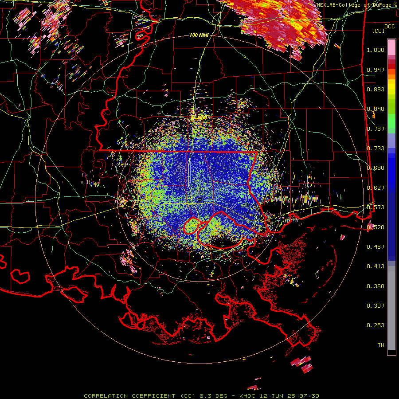The height and width of the screenshot is (399, 399).
Task: Click the KHDC station identifier in caption
Action: pyautogui.click(x=248, y=396)
